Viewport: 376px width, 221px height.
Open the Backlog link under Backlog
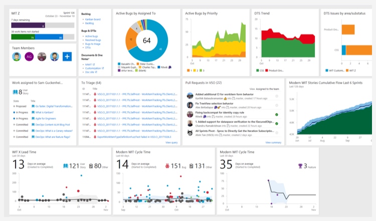tap(89, 23)
